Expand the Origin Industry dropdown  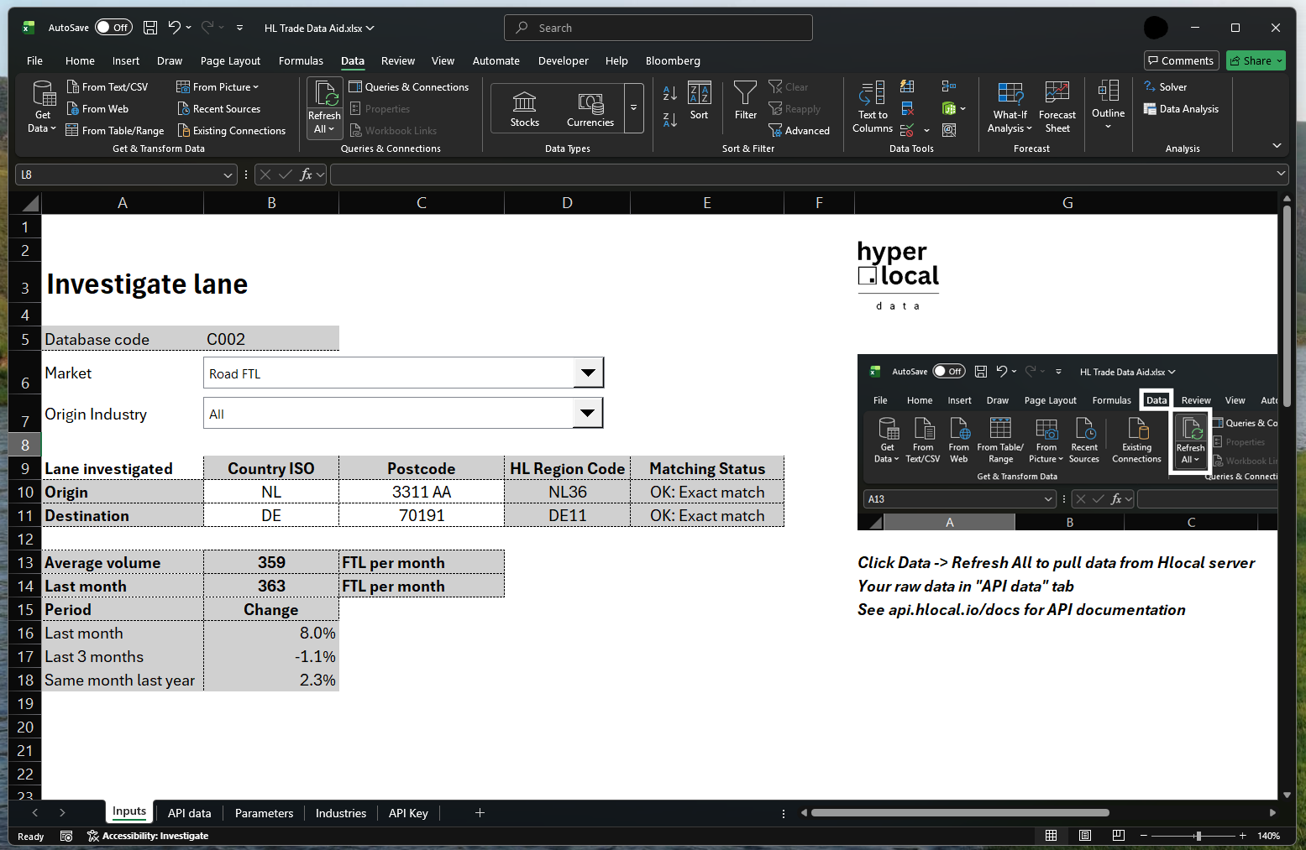coord(588,413)
